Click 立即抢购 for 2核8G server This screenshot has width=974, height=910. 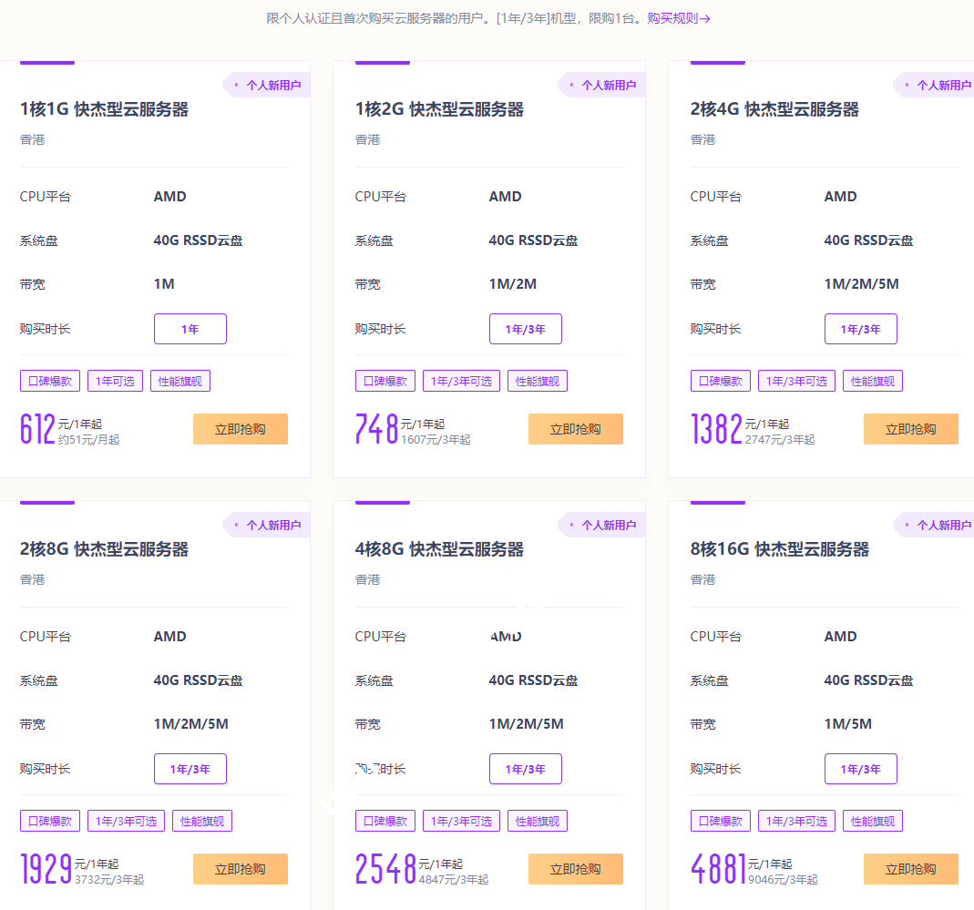[x=241, y=869]
